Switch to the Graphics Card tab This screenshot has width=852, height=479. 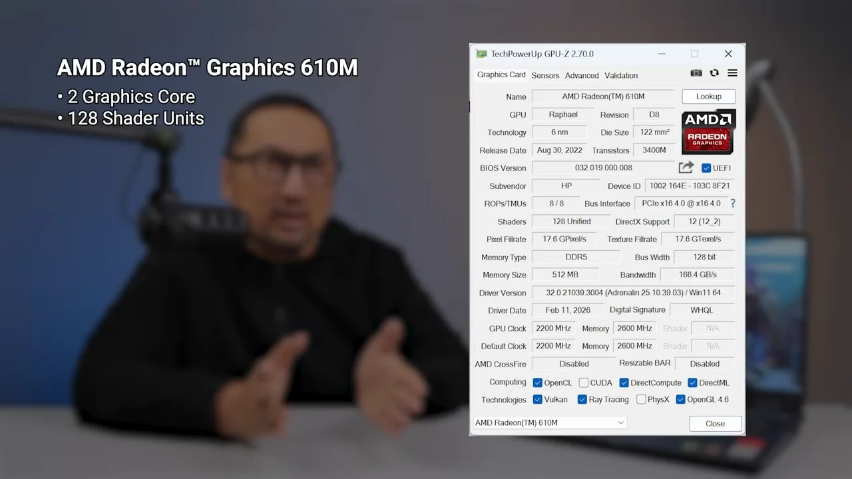501,75
